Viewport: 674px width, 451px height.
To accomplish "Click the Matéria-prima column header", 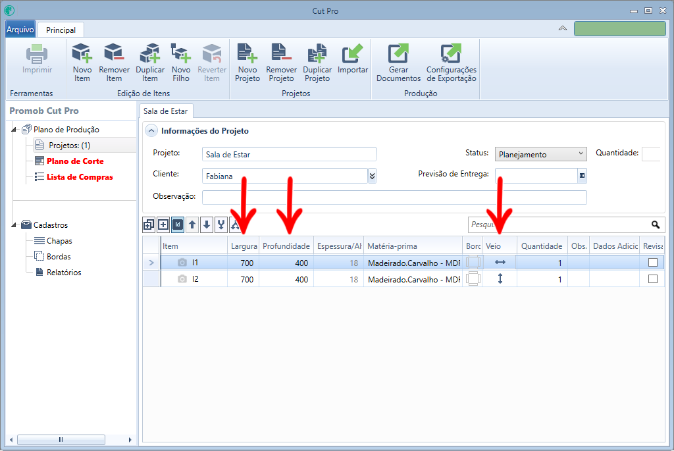I will pos(413,246).
